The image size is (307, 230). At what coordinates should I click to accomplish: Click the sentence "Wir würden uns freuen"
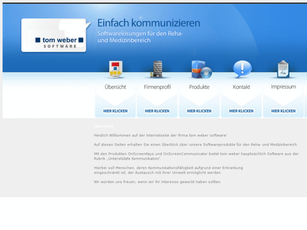(158, 182)
